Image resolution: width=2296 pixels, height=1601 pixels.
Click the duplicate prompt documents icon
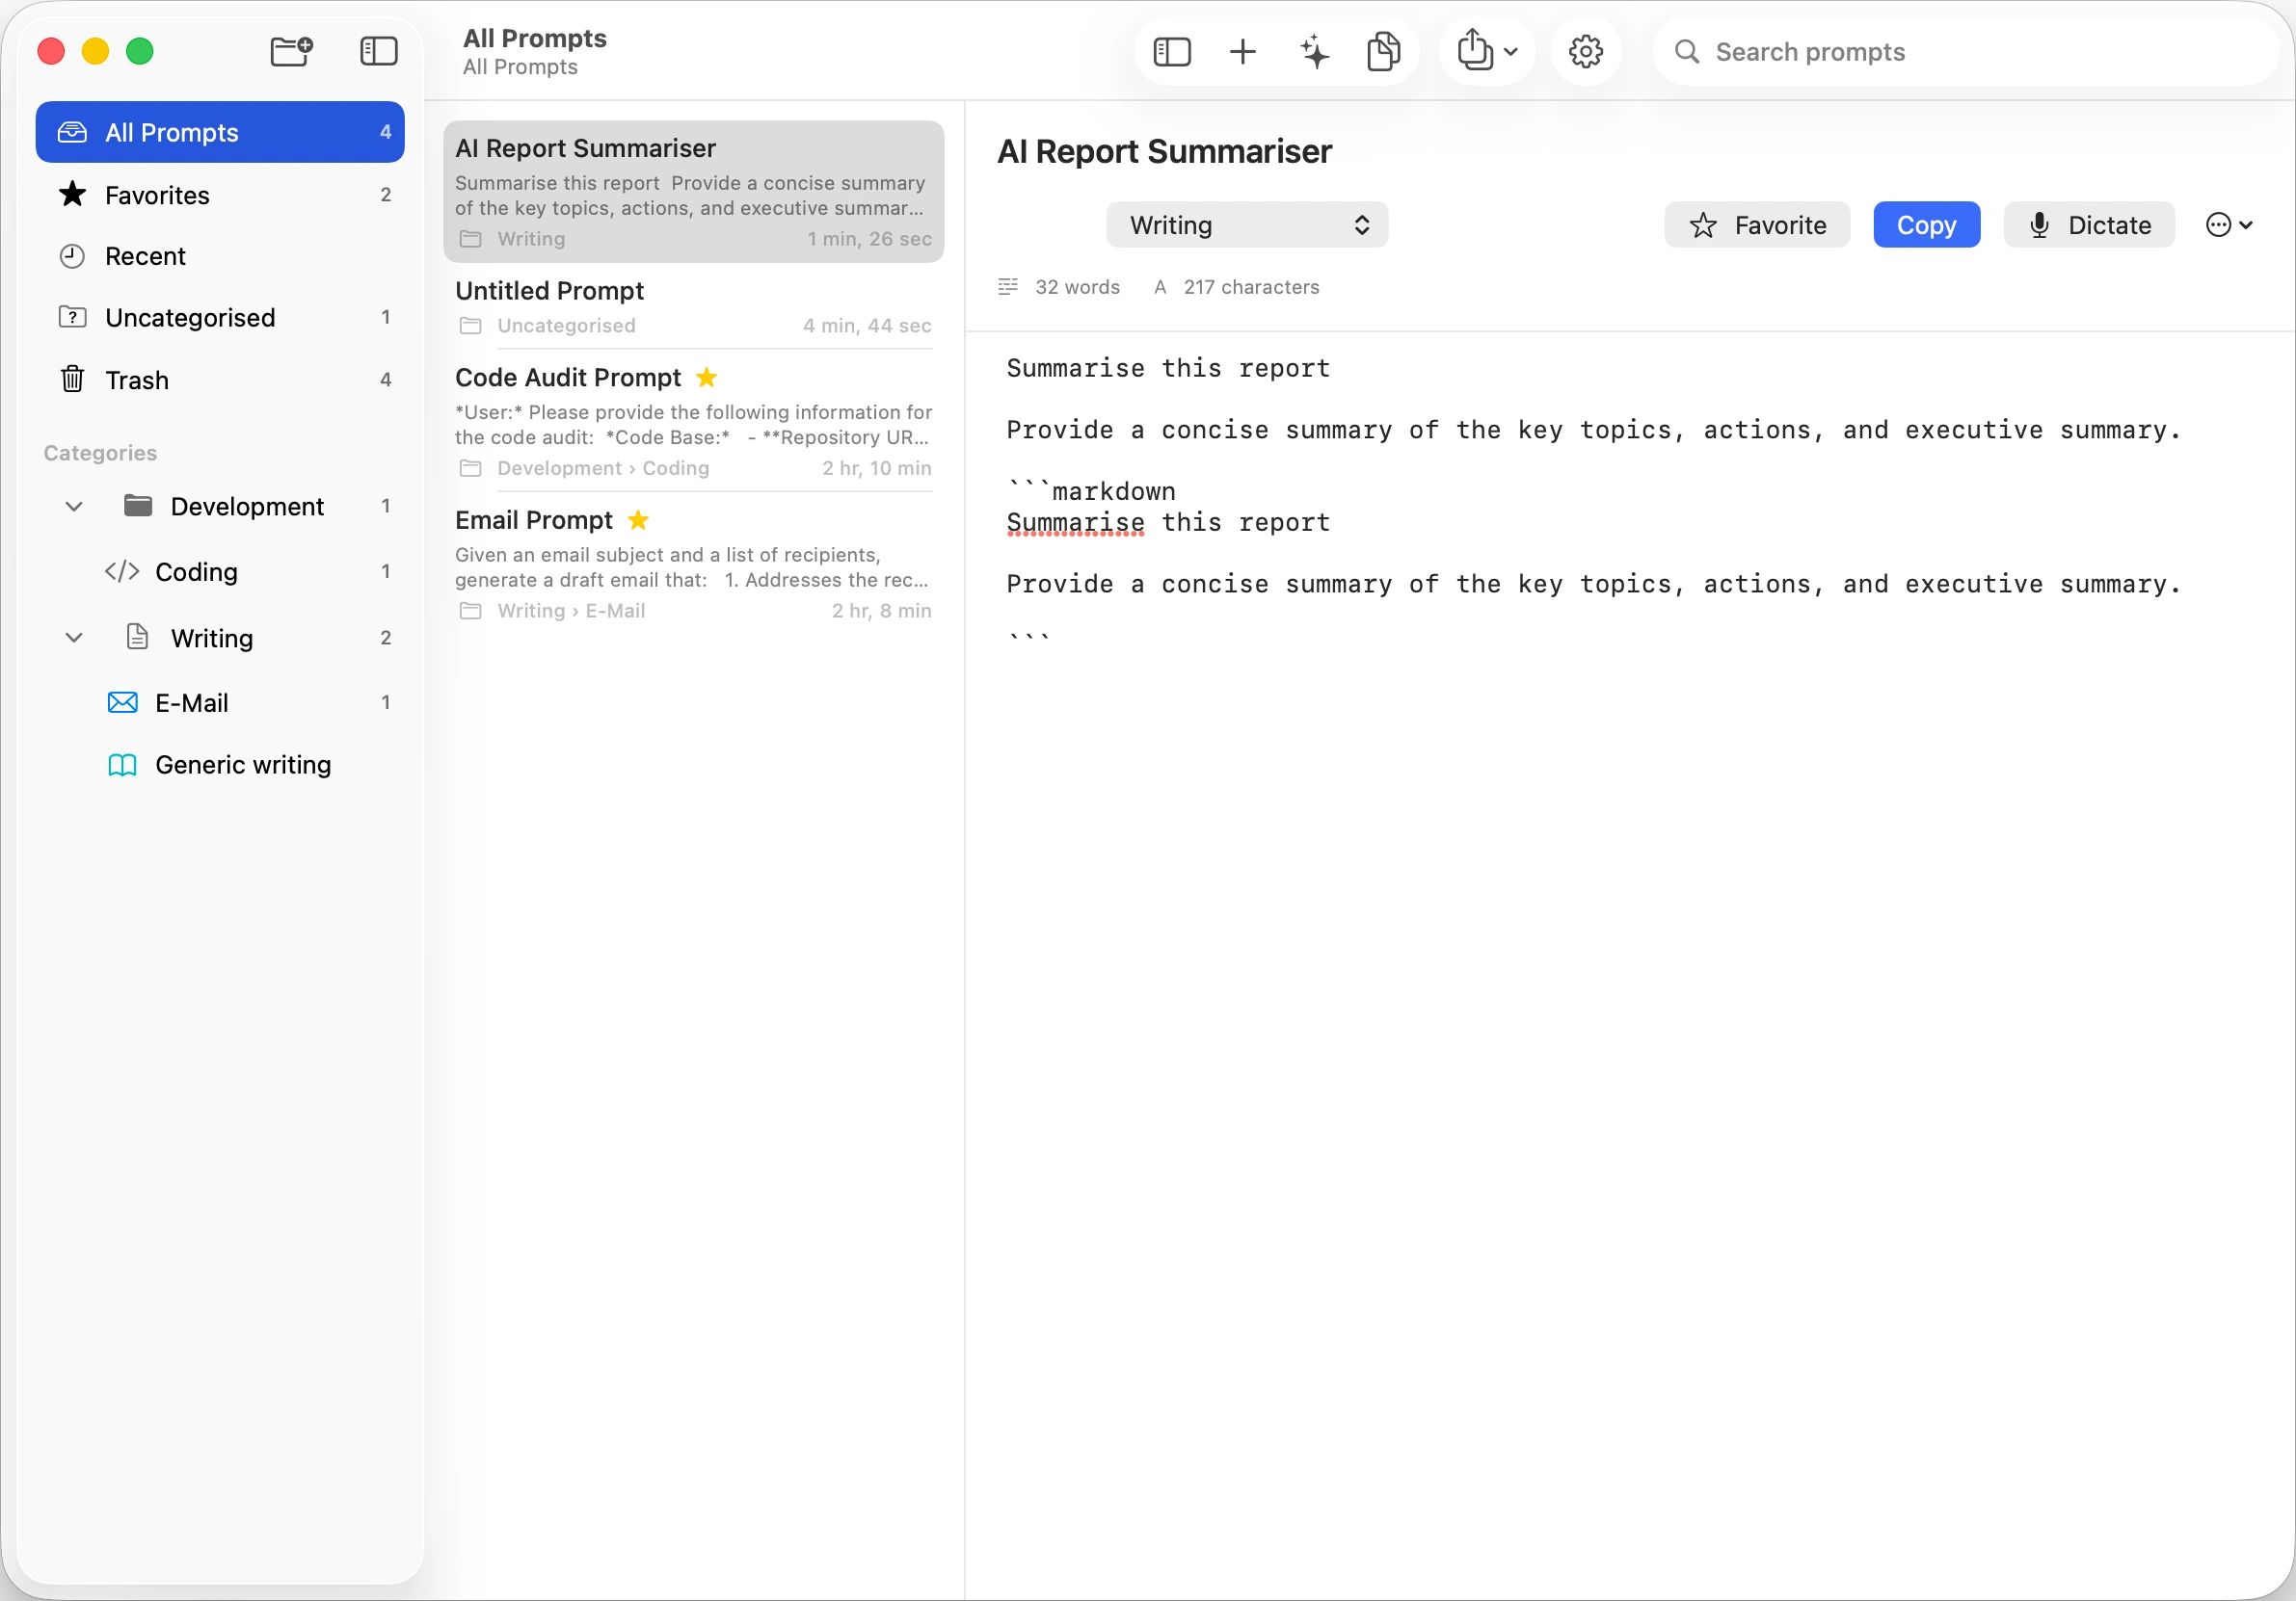point(1384,51)
